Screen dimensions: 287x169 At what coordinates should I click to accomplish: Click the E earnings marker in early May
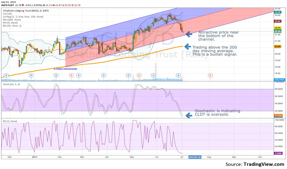(x=139, y=75)
